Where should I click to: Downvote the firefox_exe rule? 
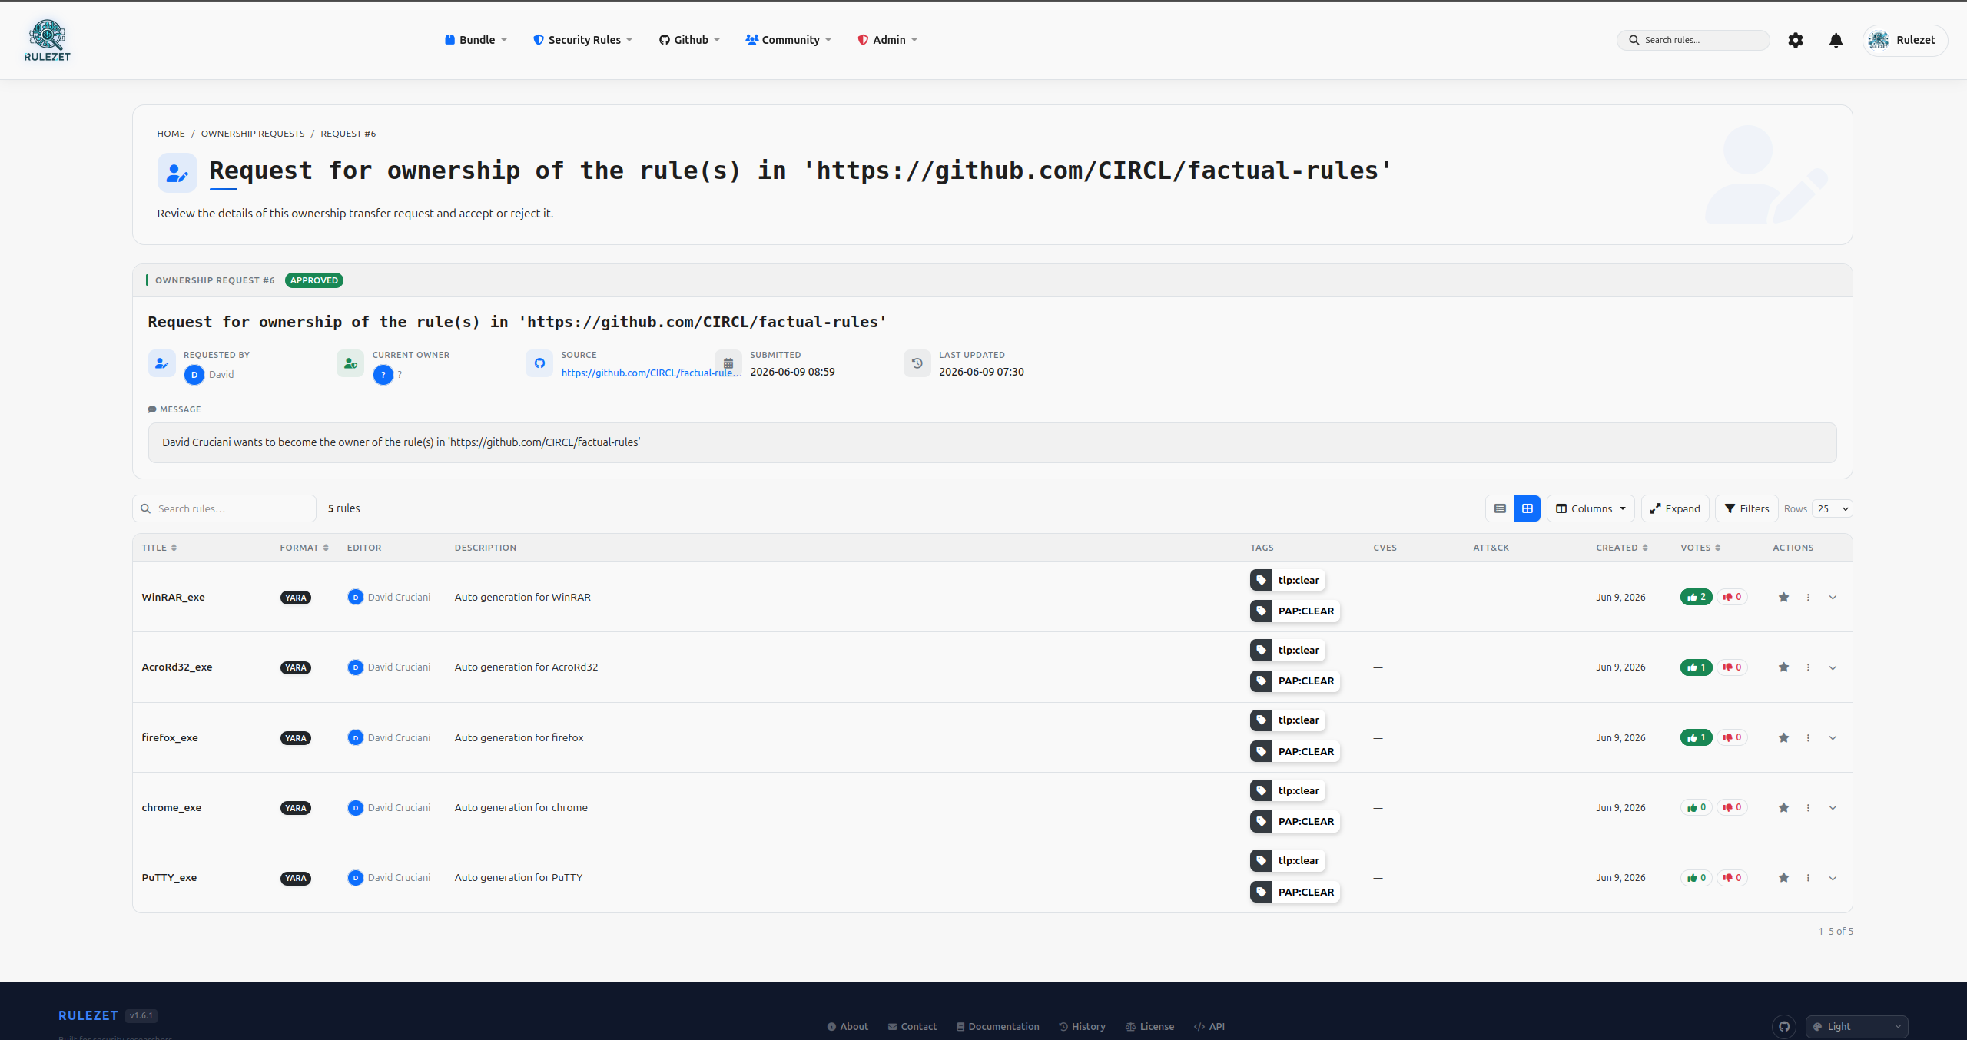[1732, 737]
